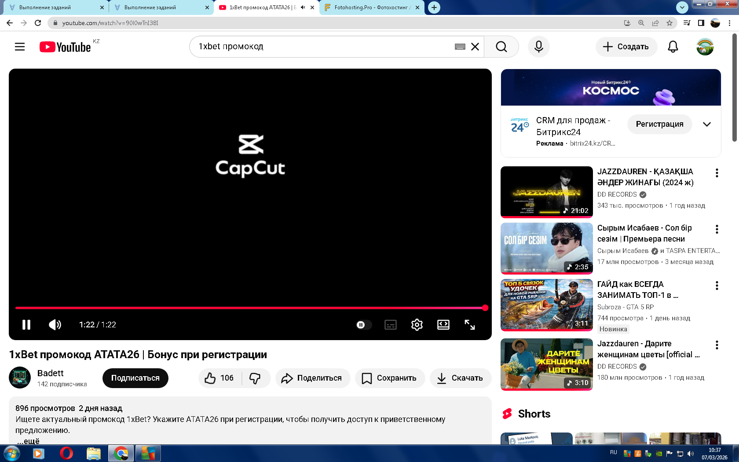This screenshot has width=739, height=462.
Task: Switch to theater mode view
Action: click(x=443, y=325)
